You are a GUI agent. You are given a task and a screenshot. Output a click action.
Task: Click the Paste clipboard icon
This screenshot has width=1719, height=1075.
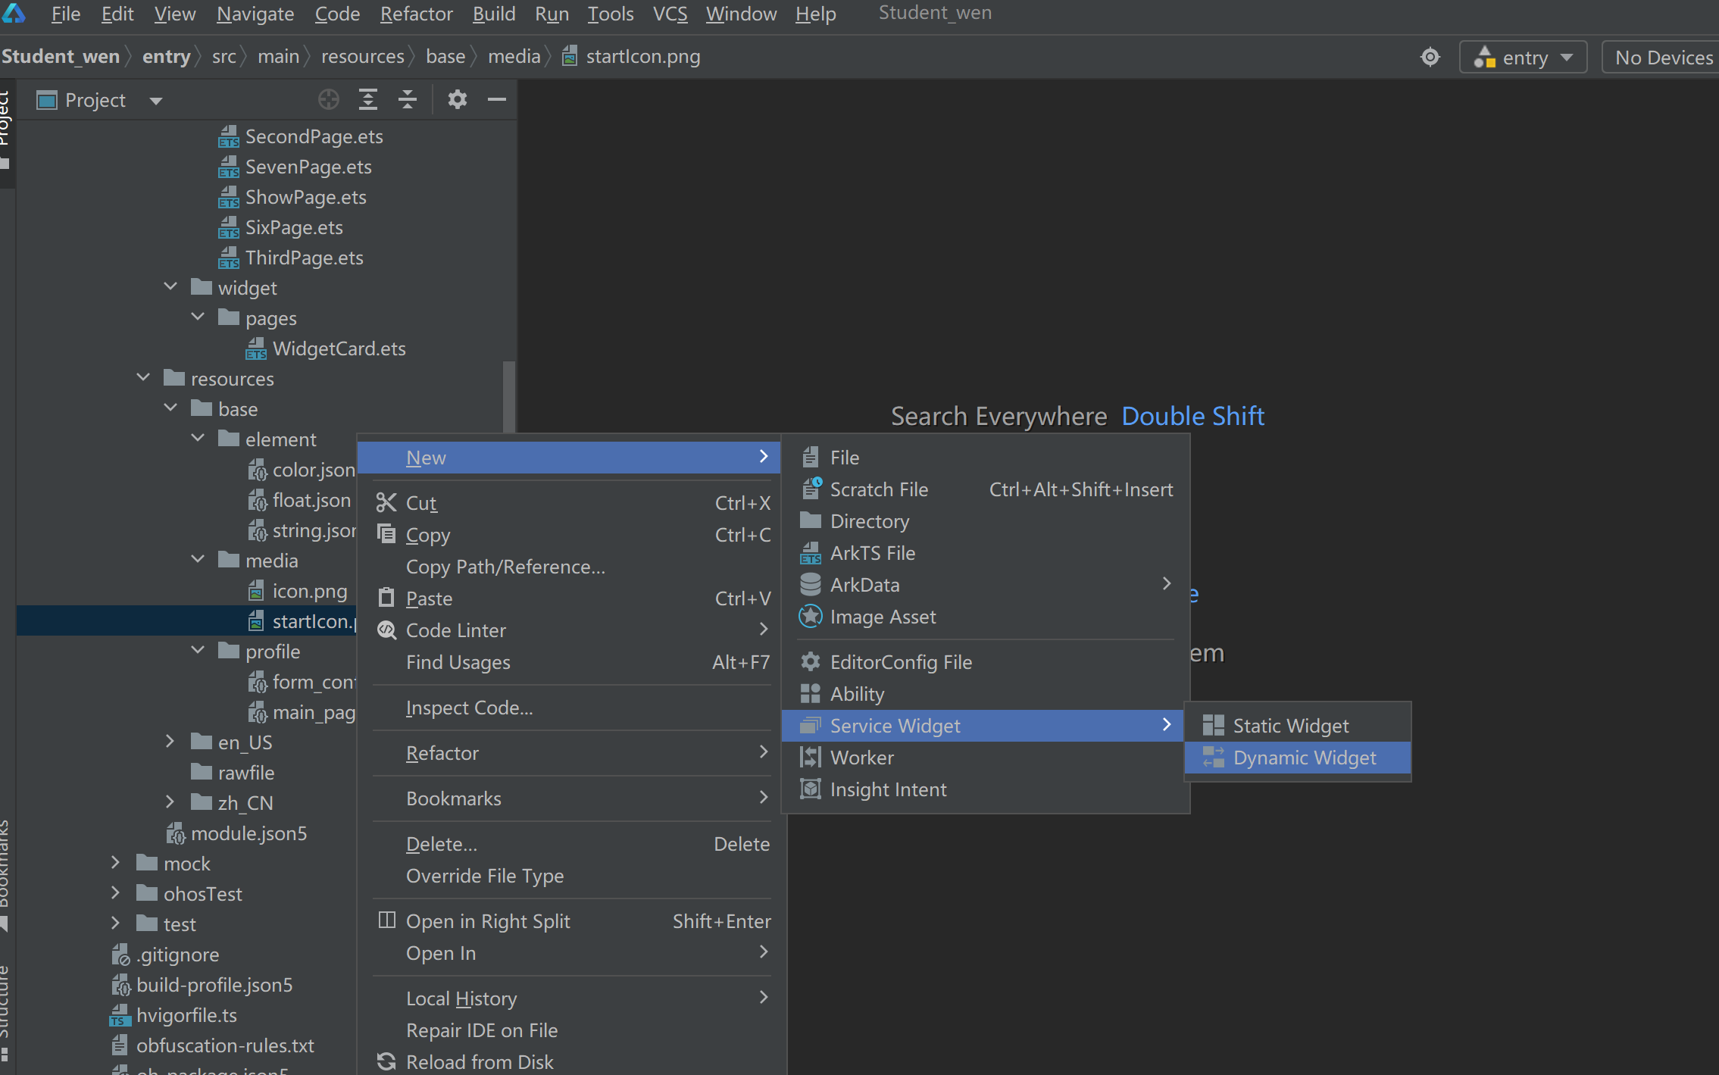(386, 598)
